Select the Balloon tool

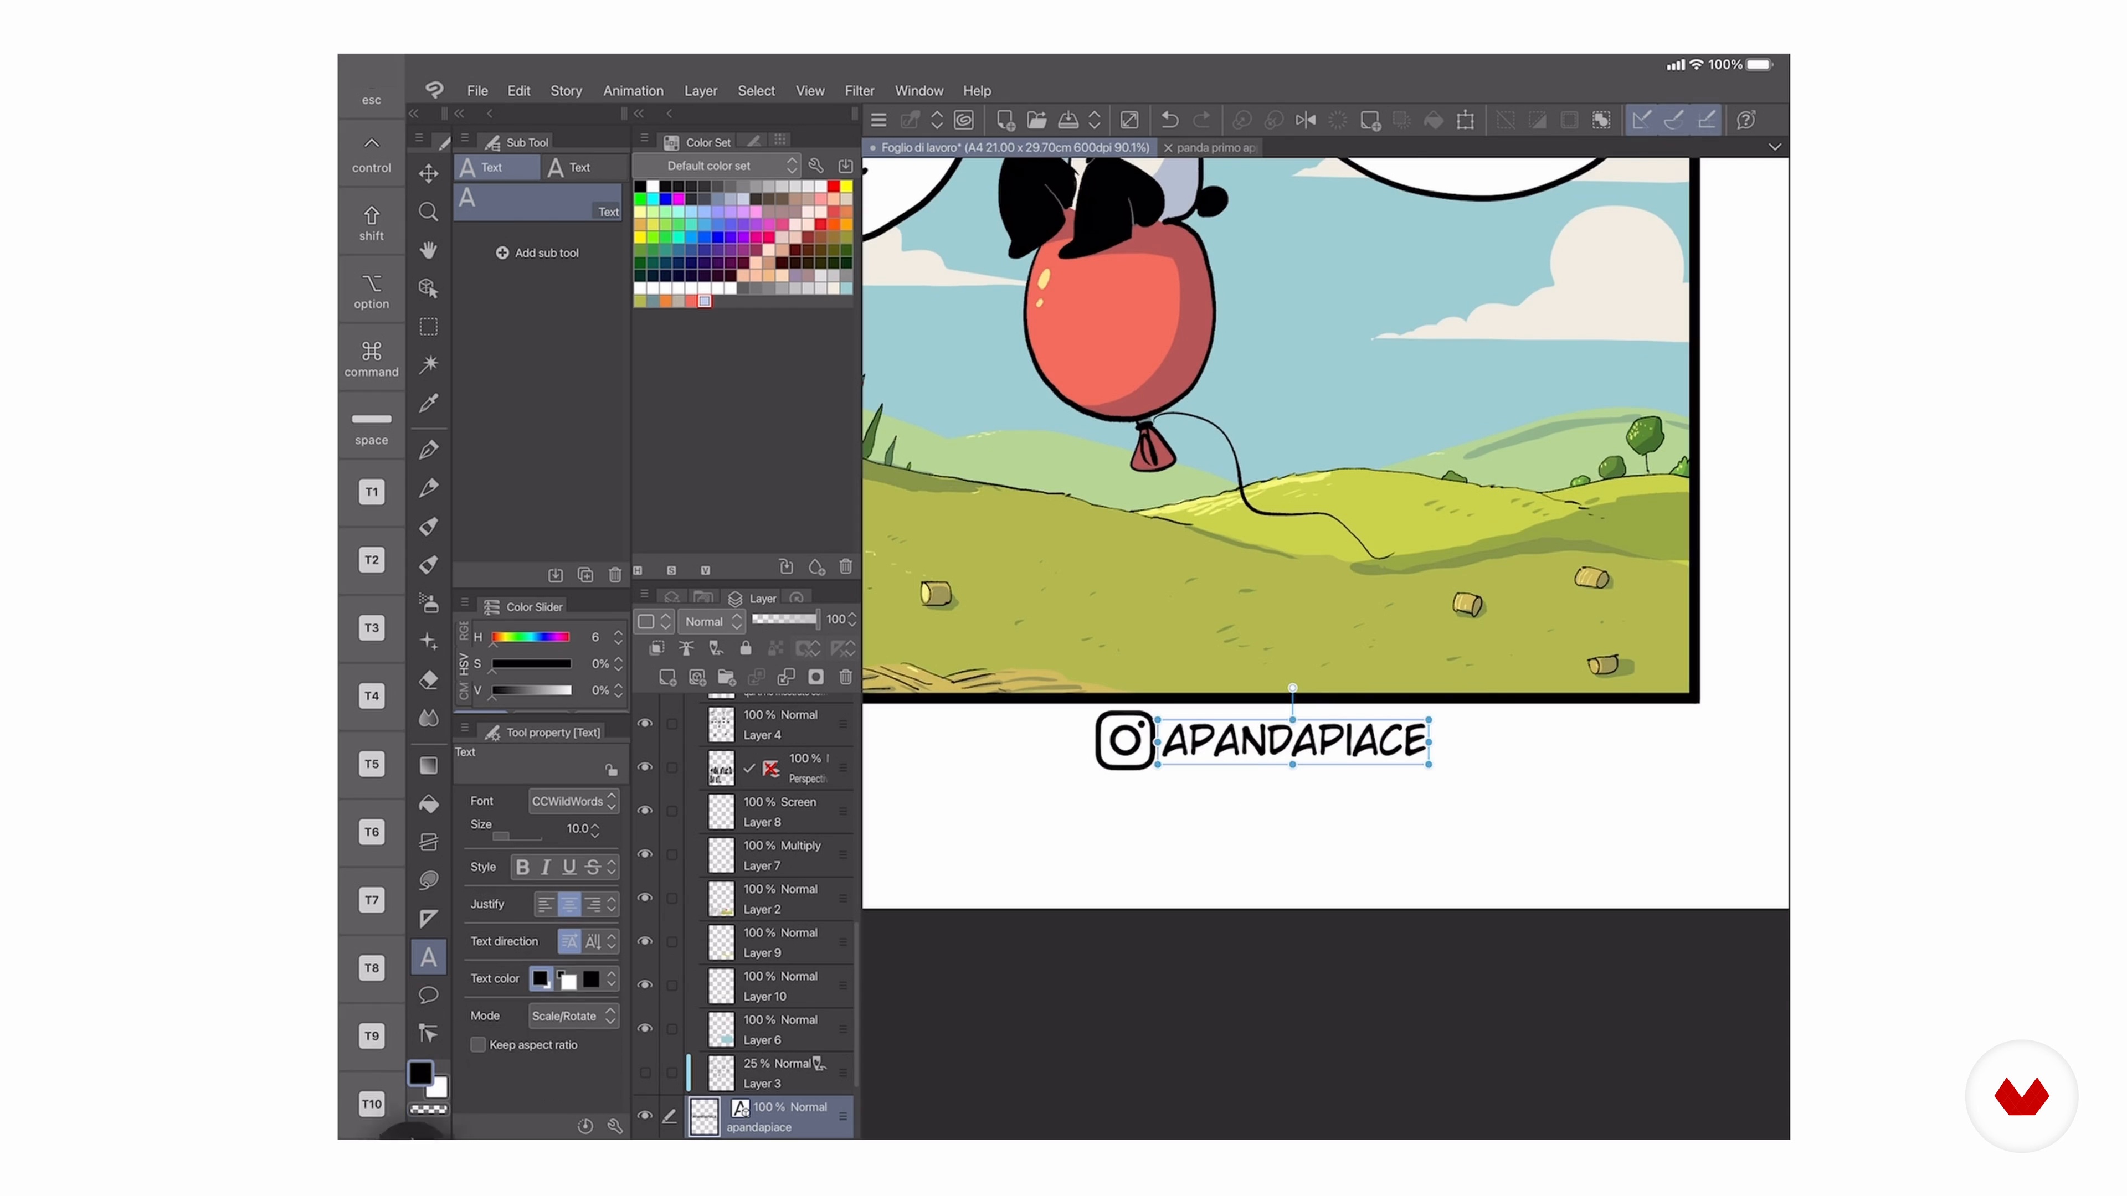428,996
